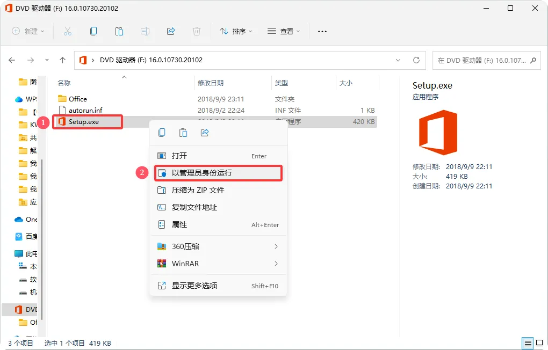Sort by the 名称 column header
This screenshot has width=548, height=350.
tap(64, 83)
